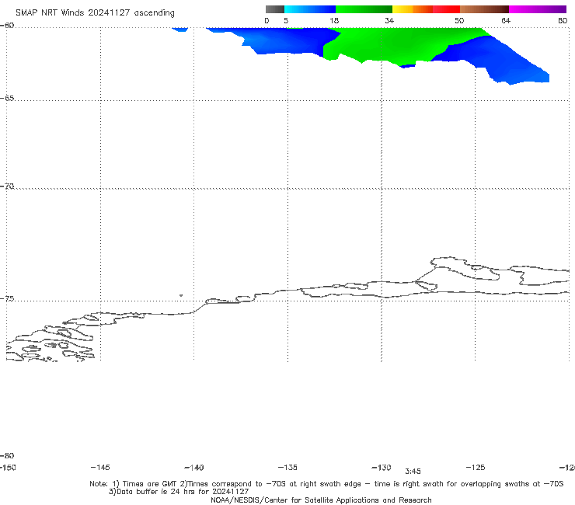
Task: Click the Data buffer is 24 hrs note
Action: 179,492
